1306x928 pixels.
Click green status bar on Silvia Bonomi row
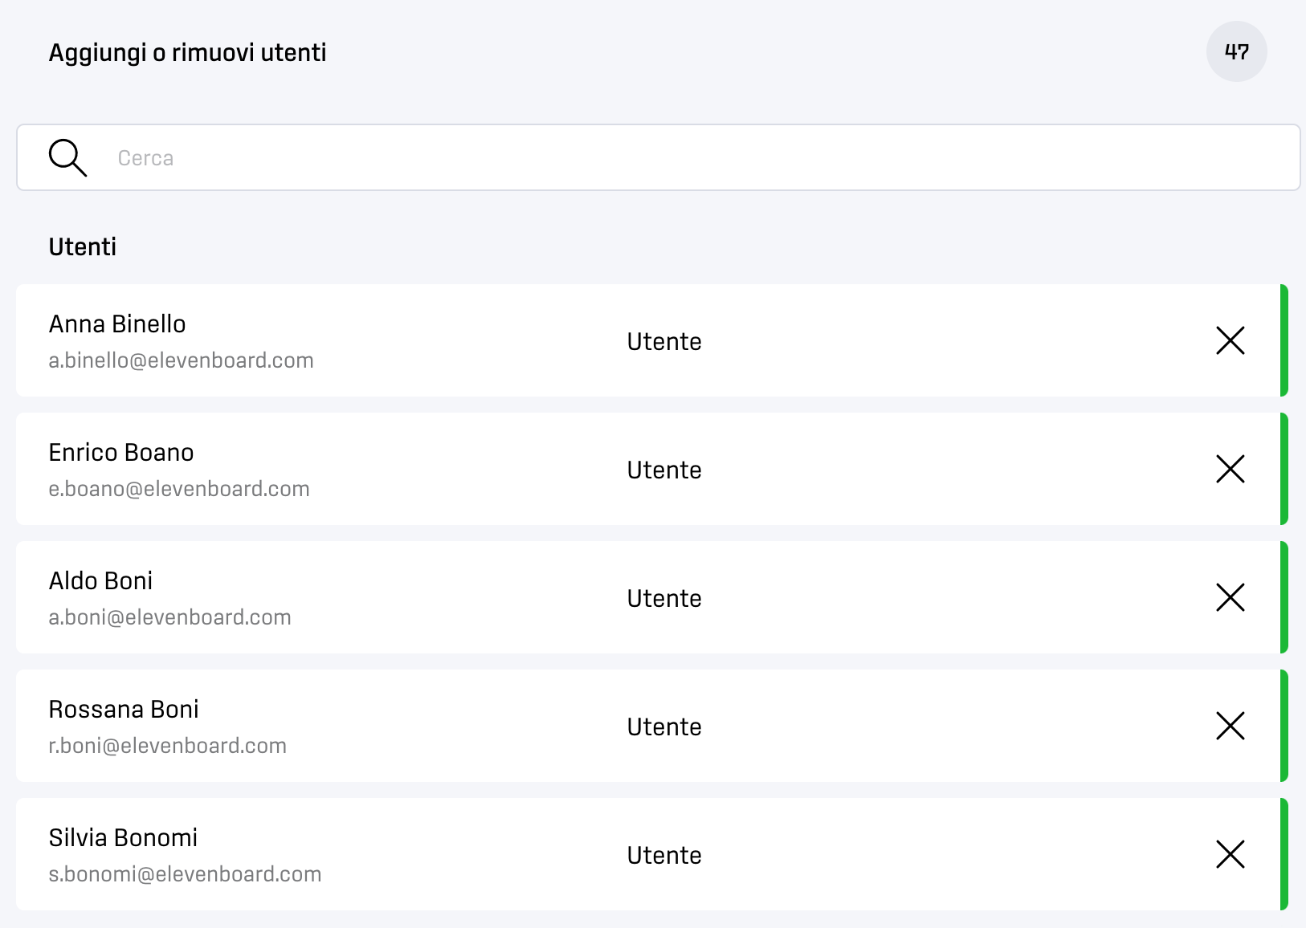pos(1284,854)
